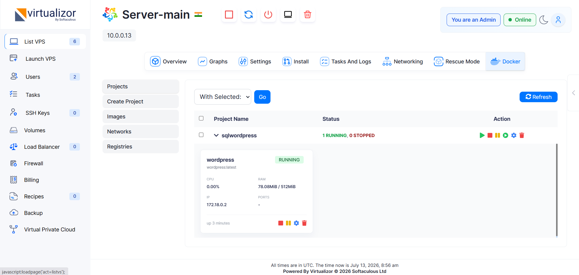
Task: Click the 1 RUNNING status text
Action: pyautogui.click(x=334, y=136)
